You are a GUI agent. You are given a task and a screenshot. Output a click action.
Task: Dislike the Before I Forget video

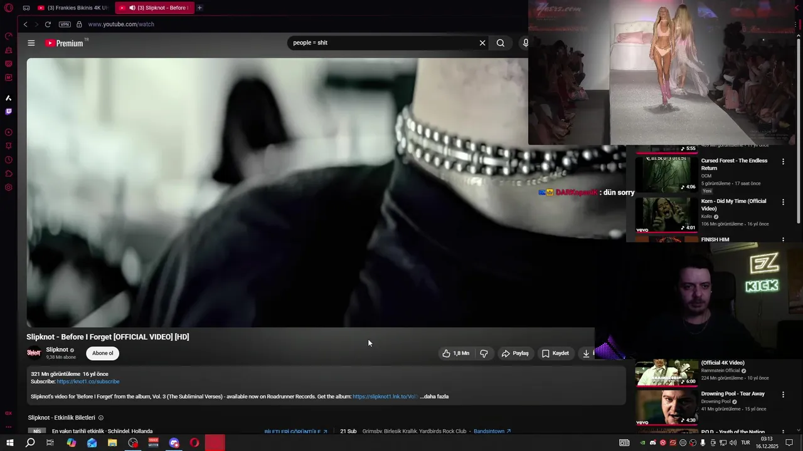tap(484, 353)
